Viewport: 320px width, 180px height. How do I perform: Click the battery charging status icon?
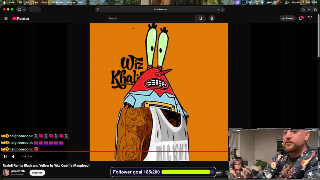(x=268, y=2)
